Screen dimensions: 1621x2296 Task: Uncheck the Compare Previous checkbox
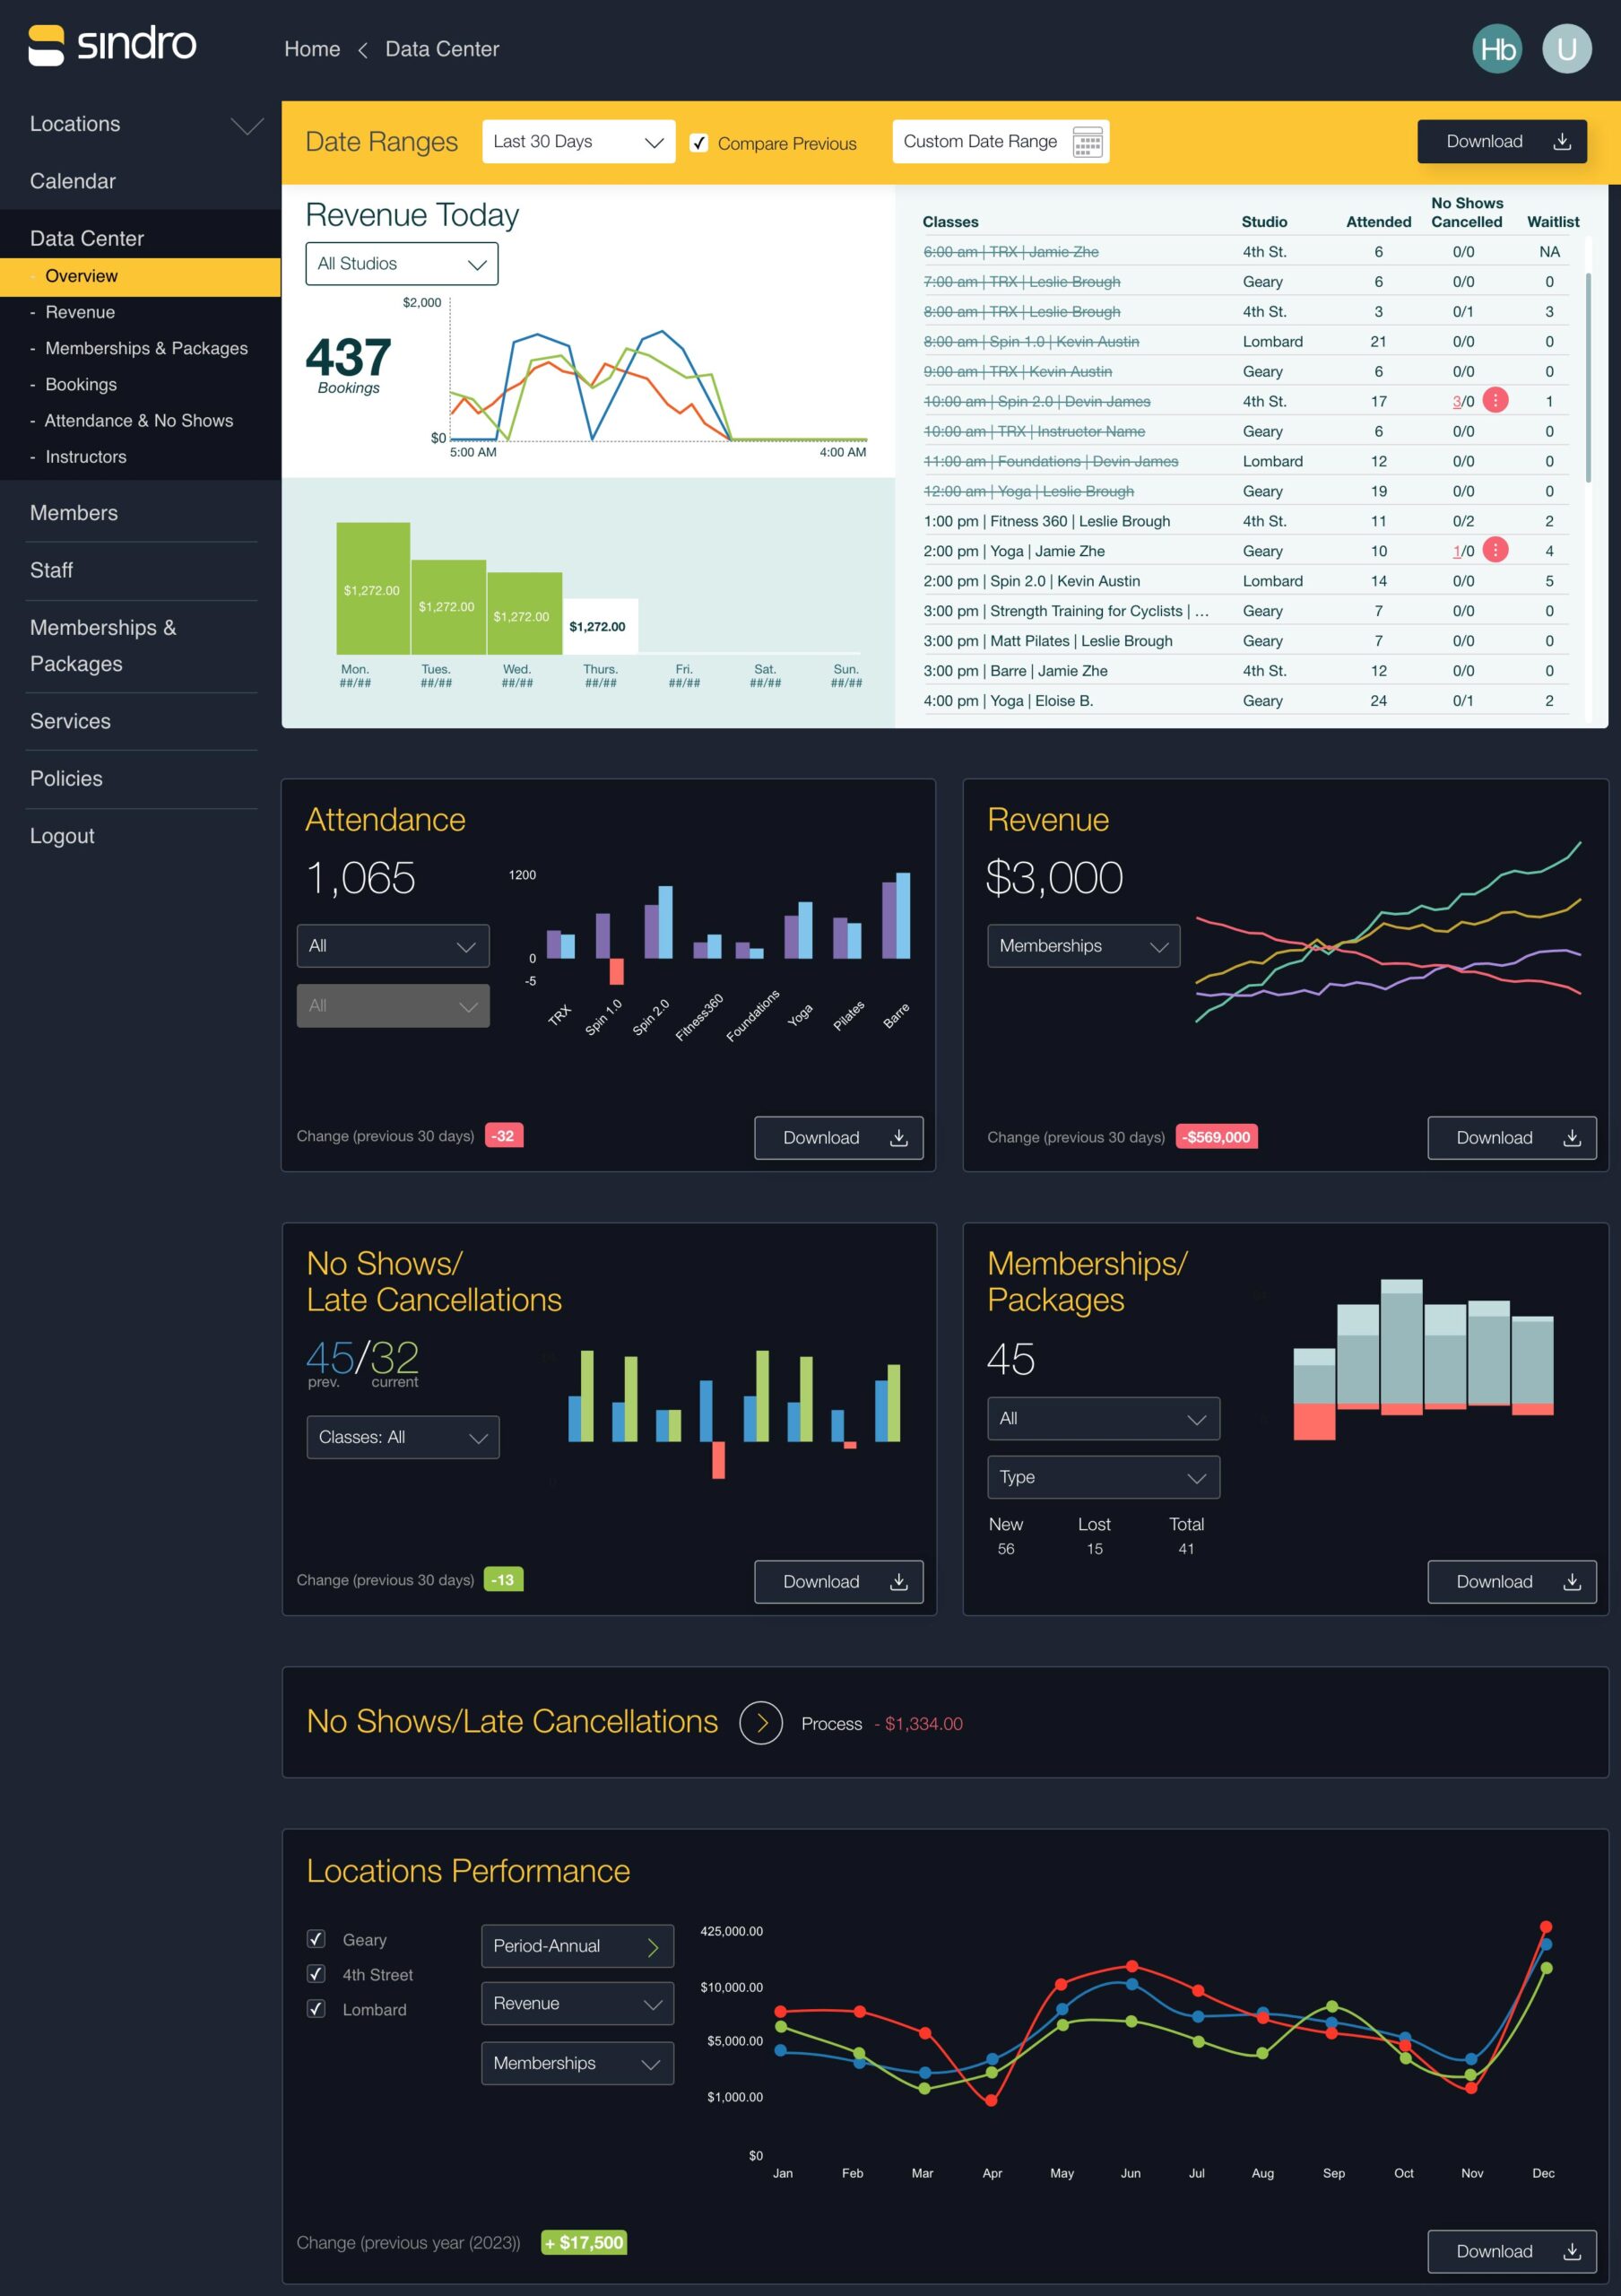coord(699,143)
